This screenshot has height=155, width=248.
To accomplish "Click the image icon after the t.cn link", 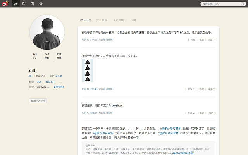I will tap(192, 153).
